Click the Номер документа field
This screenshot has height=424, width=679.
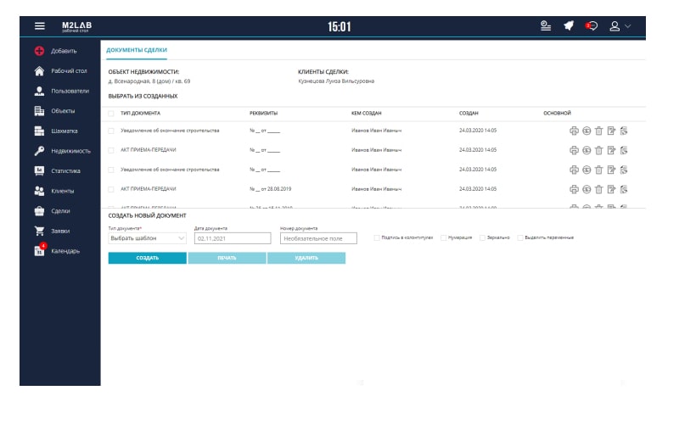(319, 238)
